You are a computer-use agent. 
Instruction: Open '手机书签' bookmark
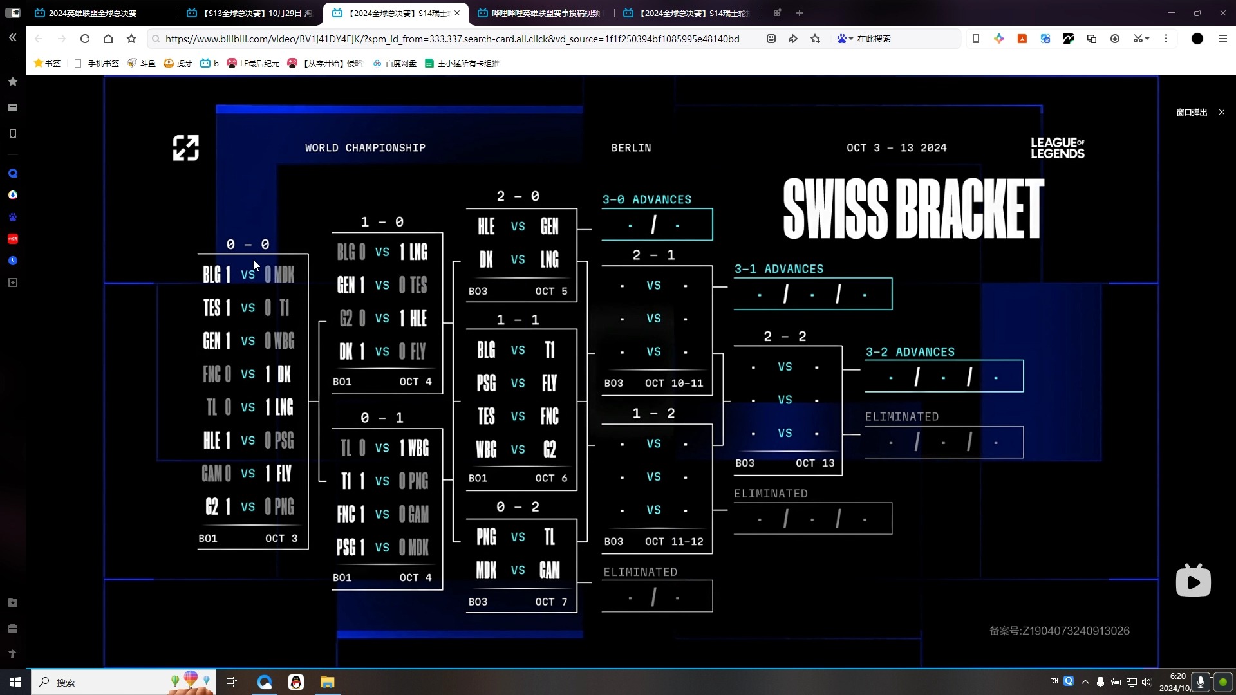coord(97,63)
